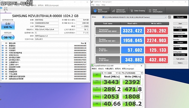Click status circle of attribute ID 09 row
Viewport: 189px width, 108px height.
coord(3,64)
